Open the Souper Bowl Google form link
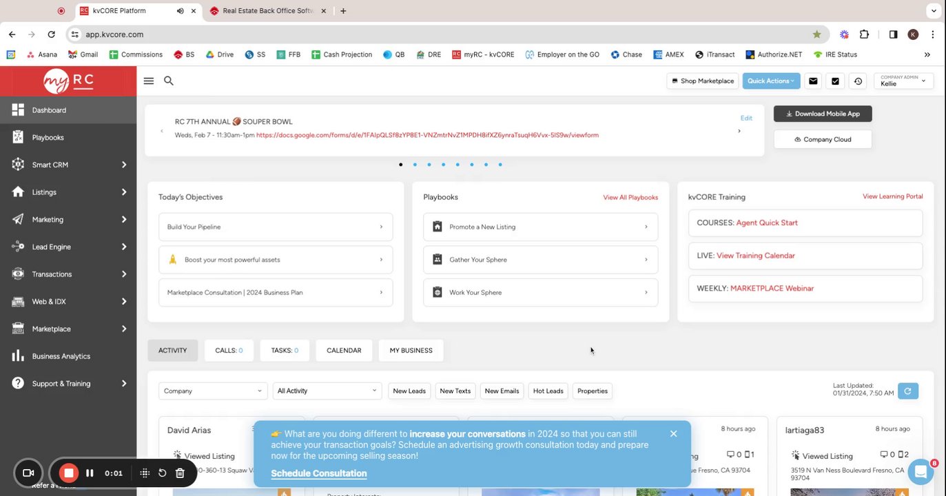 pyautogui.click(x=427, y=135)
